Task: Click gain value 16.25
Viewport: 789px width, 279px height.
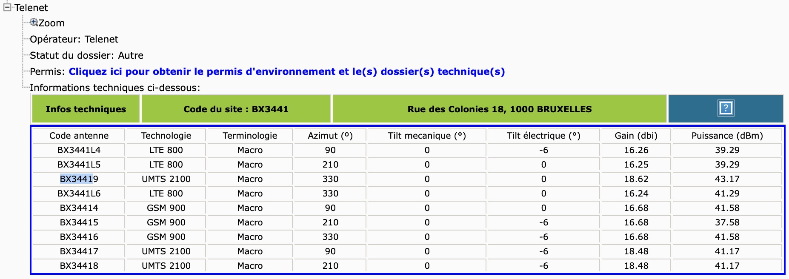Action: pos(636,165)
